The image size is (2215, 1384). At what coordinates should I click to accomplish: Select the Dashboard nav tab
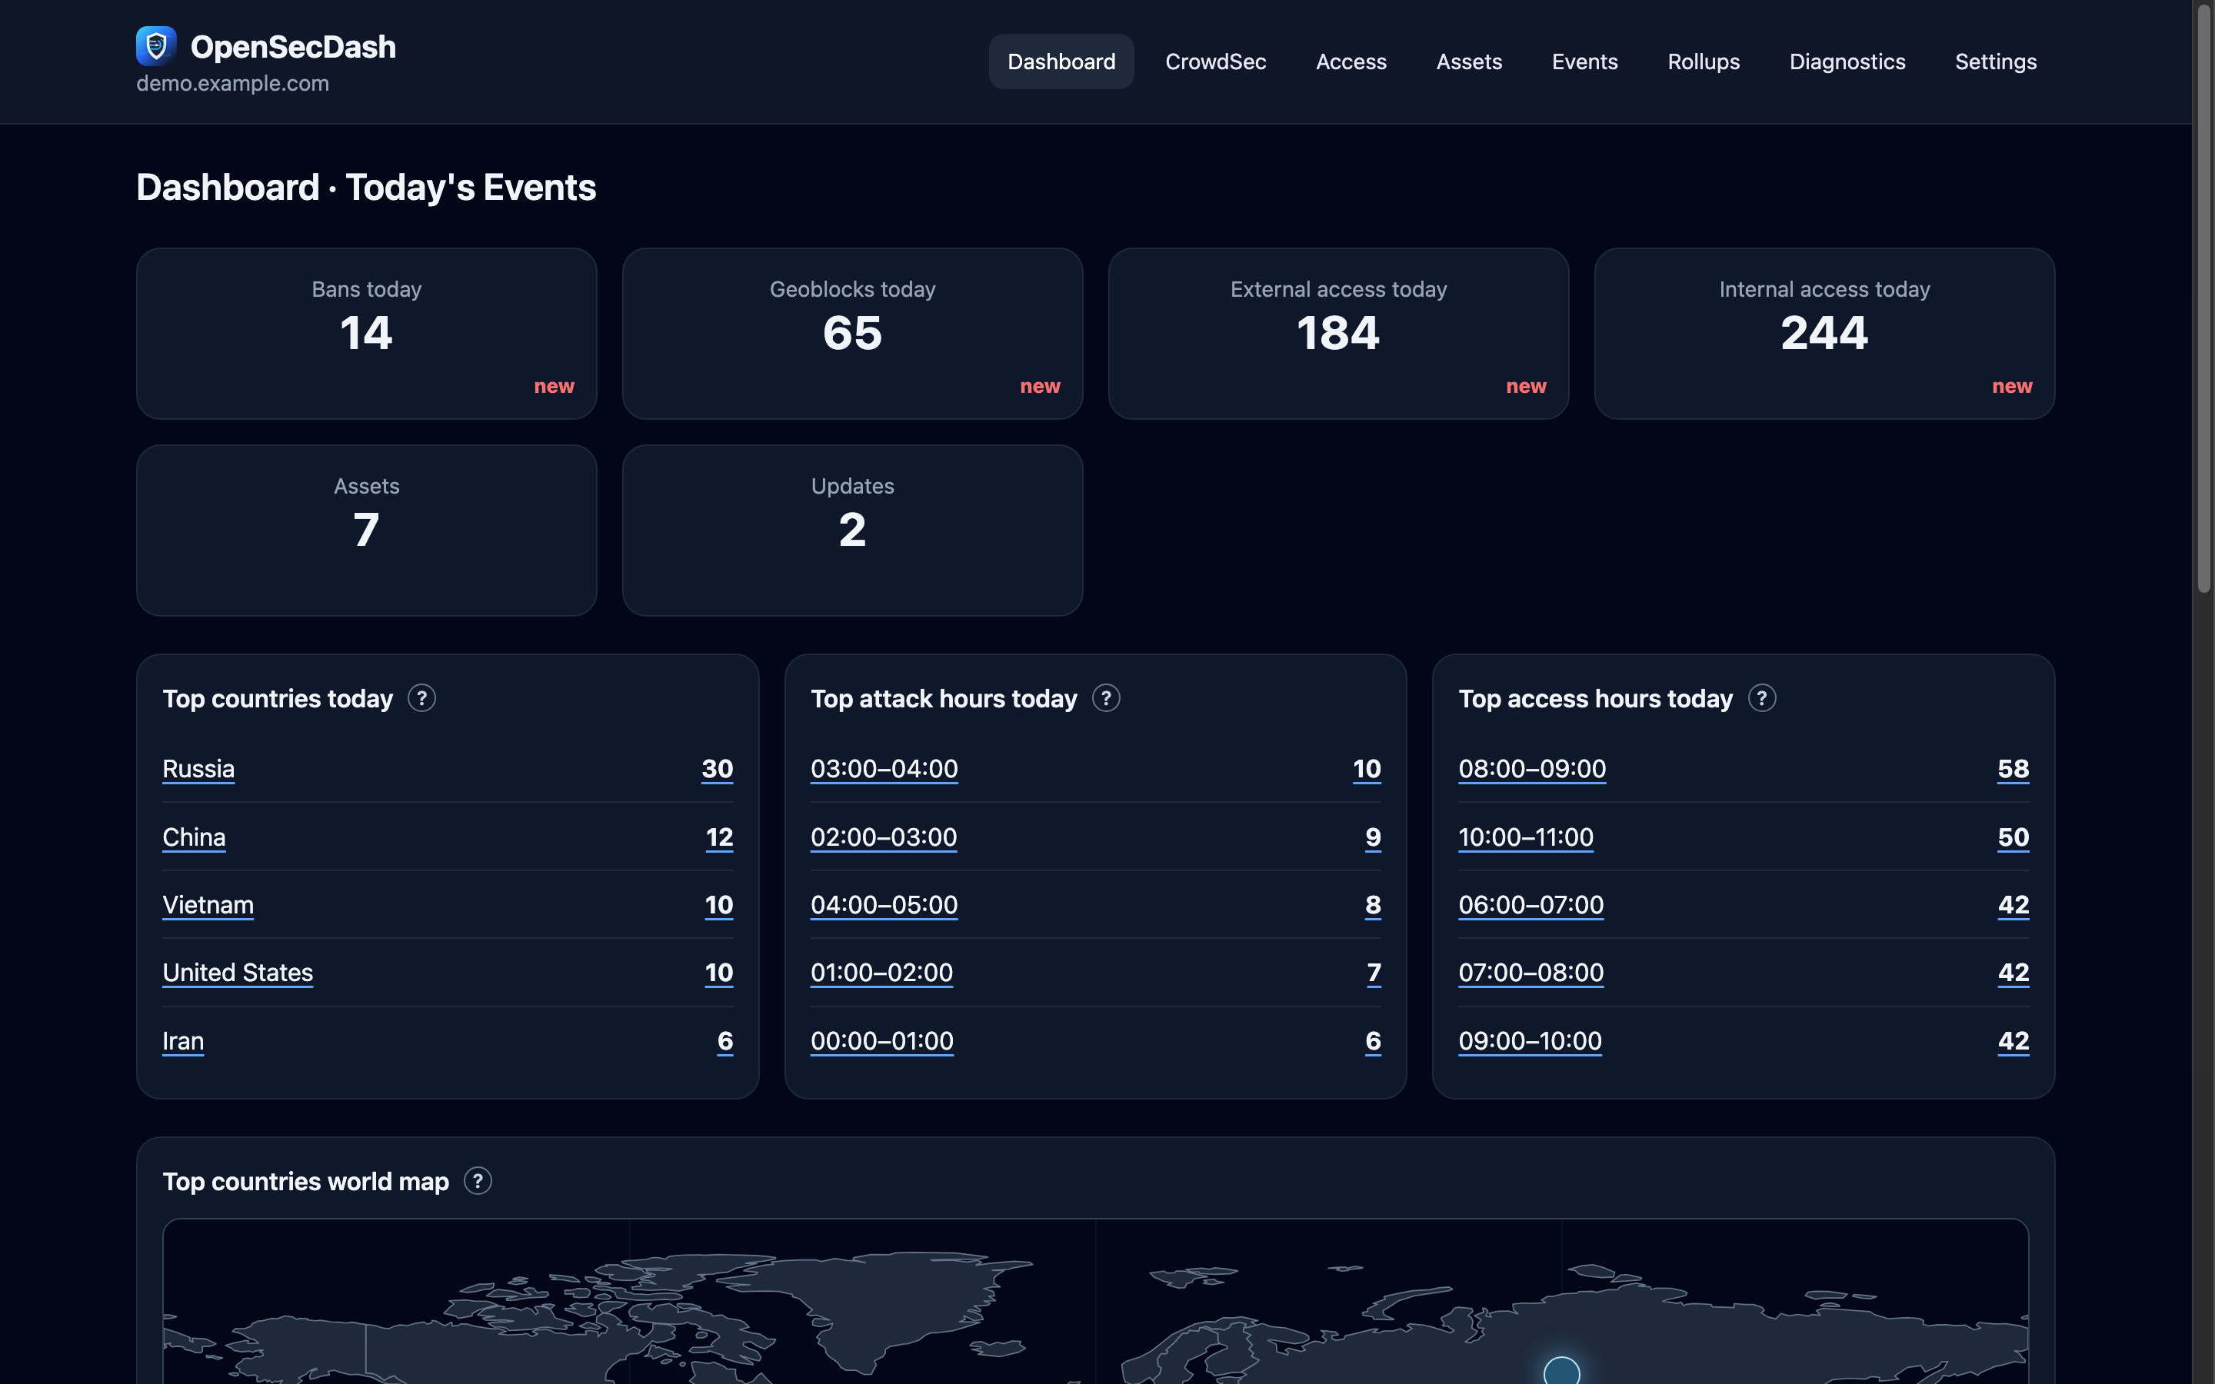[1061, 62]
